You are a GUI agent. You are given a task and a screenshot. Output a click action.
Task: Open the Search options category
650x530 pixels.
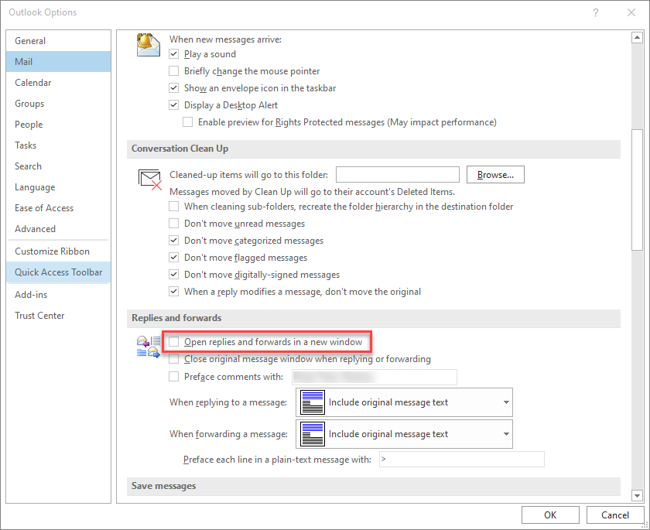[59, 166]
